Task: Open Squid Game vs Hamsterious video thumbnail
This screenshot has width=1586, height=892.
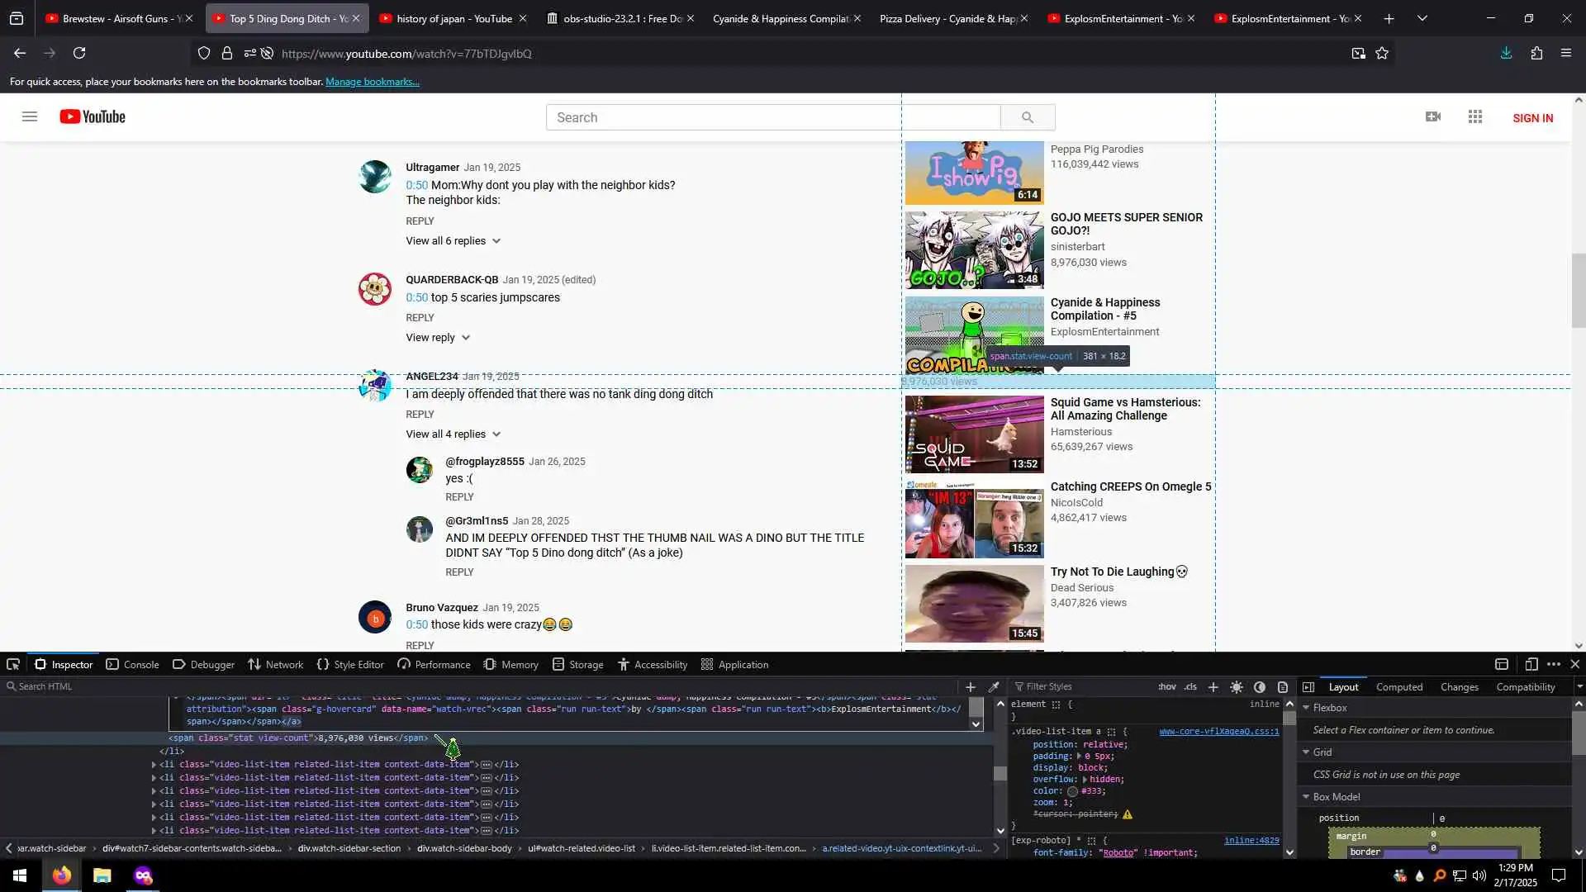Action: [x=974, y=434]
